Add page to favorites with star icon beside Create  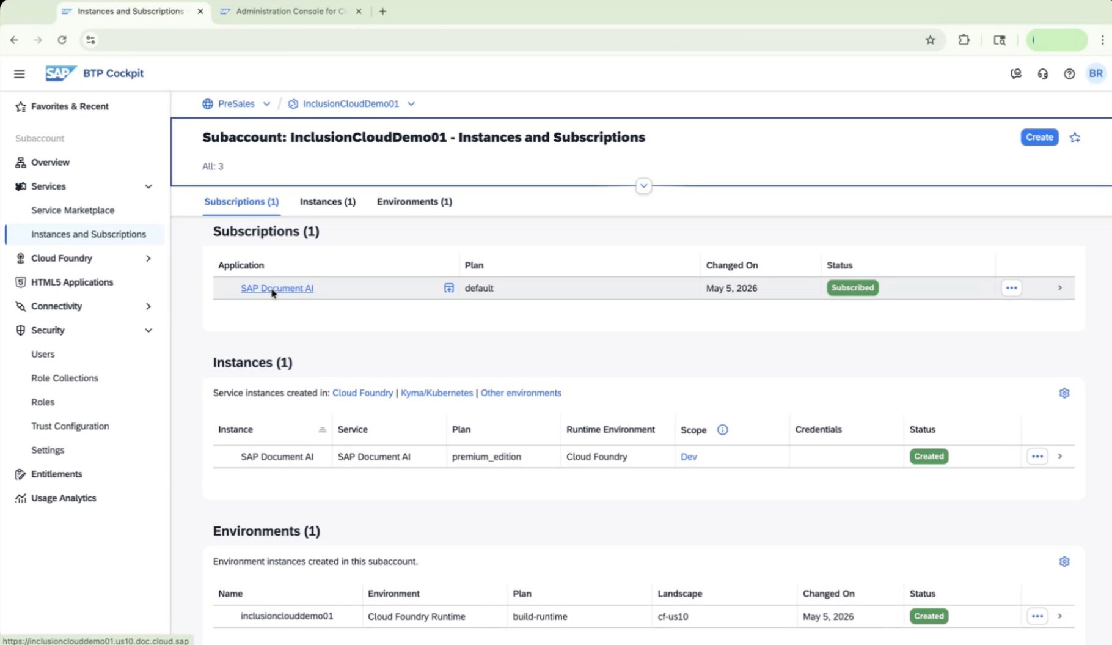coord(1075,138)
